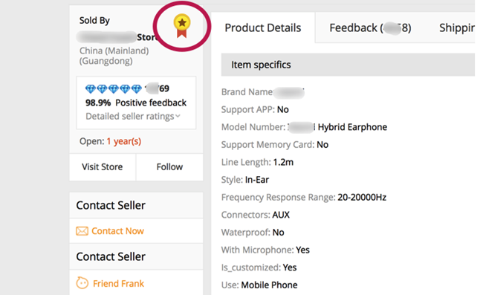
Task: Open Detailed seller ratings text
Action: (130, 117)
